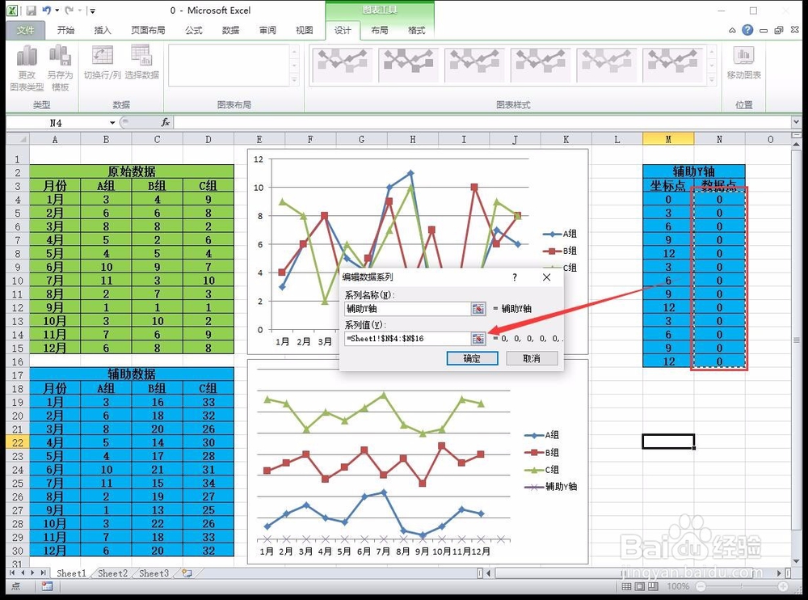The width and height of the screenshot is (808, 600).
Task: Switch to the 开始 ribbon tab
Action: click(x=65, y=31)
